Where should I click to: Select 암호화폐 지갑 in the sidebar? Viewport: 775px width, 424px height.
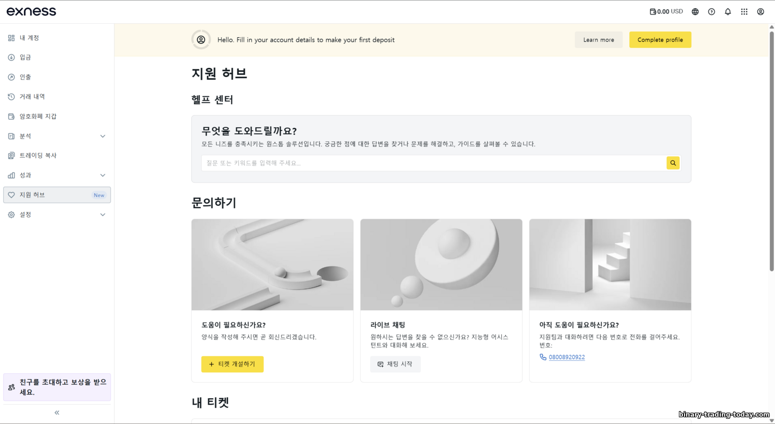[x=38, y=116]
